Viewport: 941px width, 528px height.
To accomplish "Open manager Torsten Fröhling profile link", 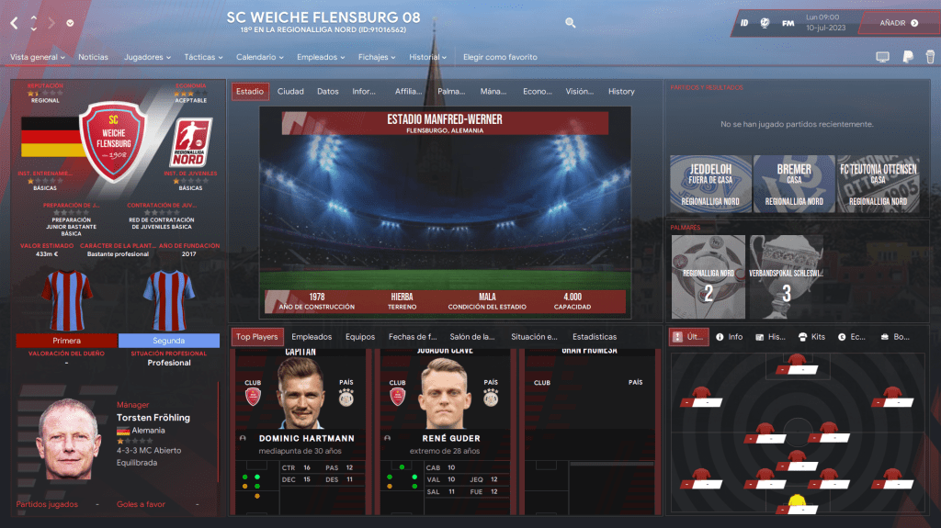I will tap(153, 418).
